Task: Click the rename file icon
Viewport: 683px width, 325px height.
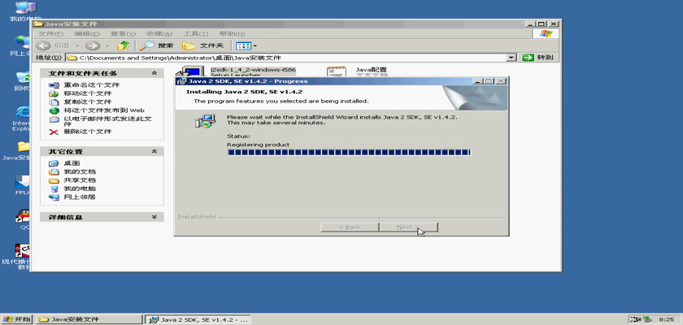Action: pyautogui.click(x=54, y=84)
